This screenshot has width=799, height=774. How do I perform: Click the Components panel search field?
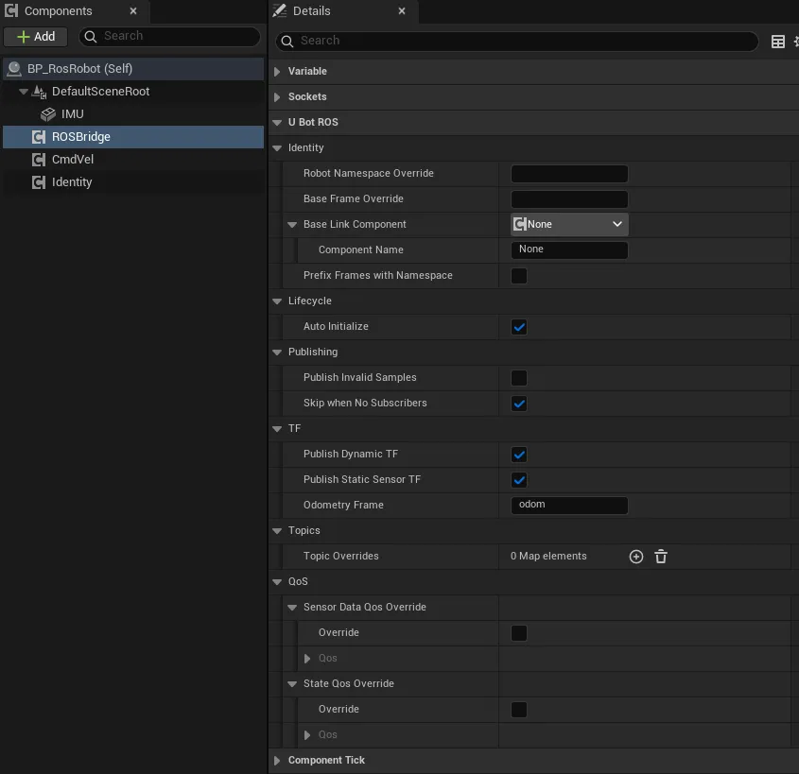click(x=169, y=37)
